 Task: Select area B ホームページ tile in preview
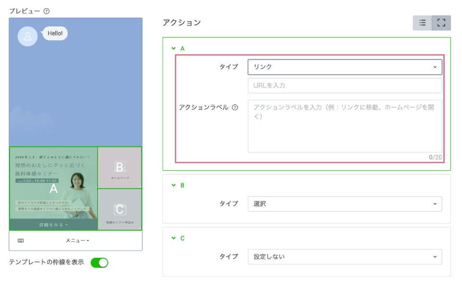119,167
